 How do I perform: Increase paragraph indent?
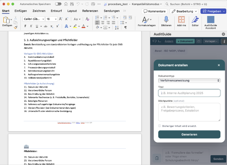pos(130,18)
